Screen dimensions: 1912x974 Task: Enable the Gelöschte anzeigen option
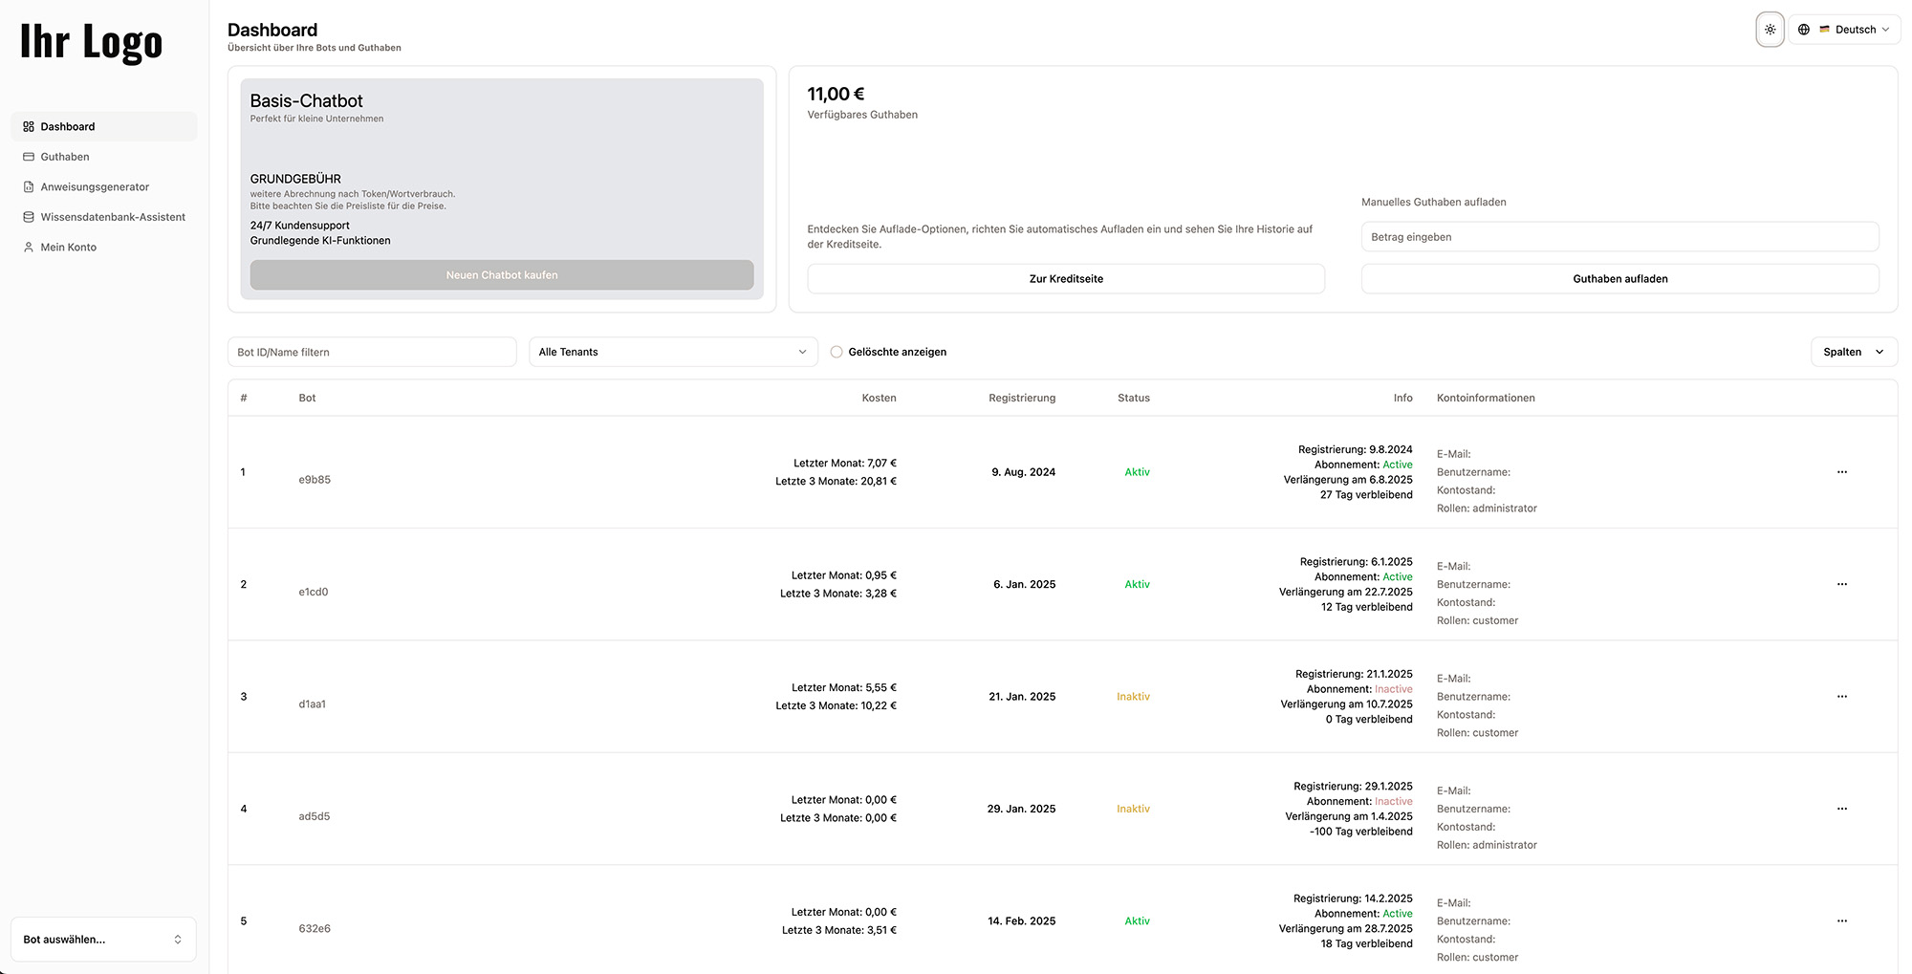[836, 352]
